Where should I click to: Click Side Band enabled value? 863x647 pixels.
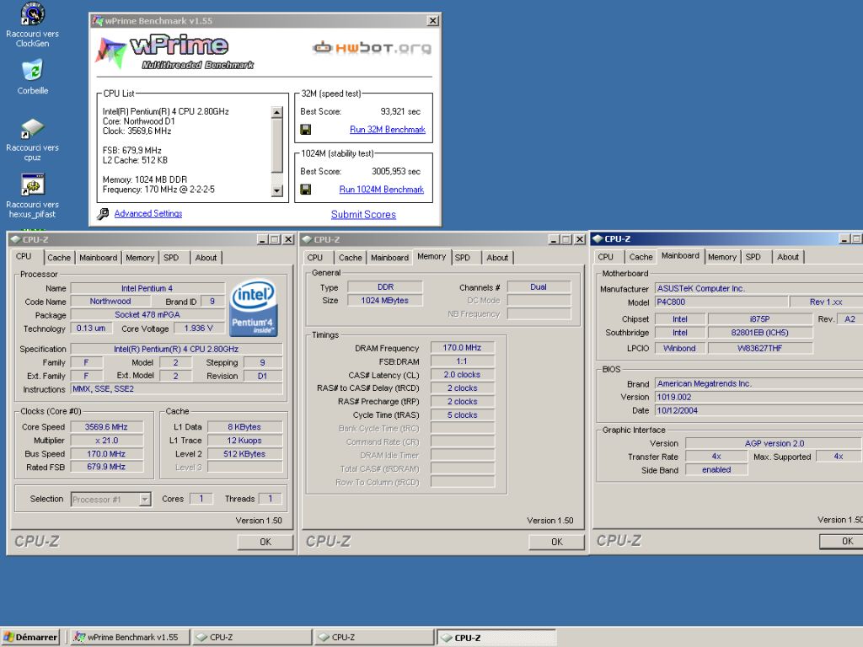[716, 470]
